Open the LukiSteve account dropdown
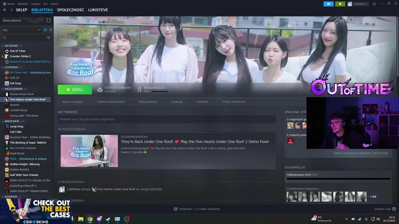399x224 pixels. click(358, 4)
